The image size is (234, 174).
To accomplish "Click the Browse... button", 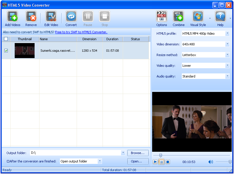I will click(x=138, y=153).
